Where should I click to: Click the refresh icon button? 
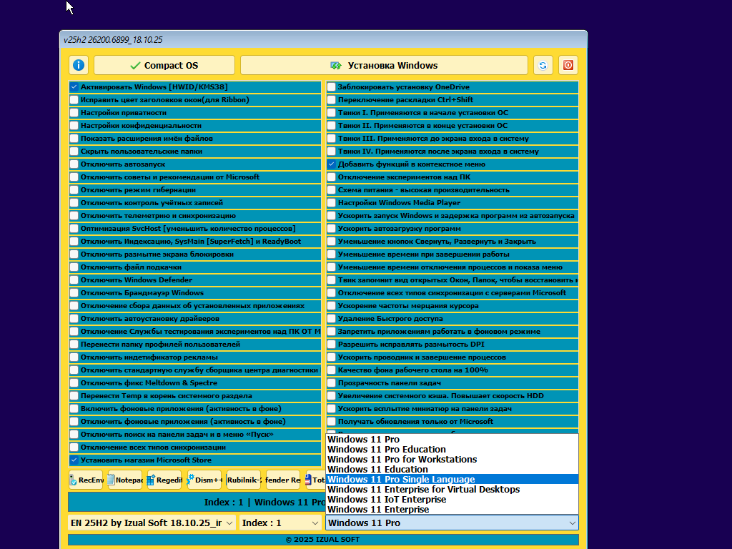click(x=543, y=65)
